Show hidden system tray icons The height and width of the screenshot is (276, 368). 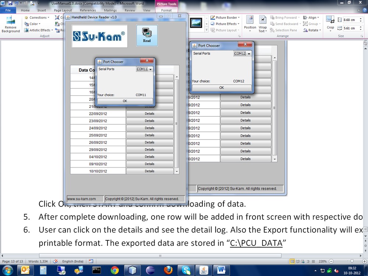(315, 270)
